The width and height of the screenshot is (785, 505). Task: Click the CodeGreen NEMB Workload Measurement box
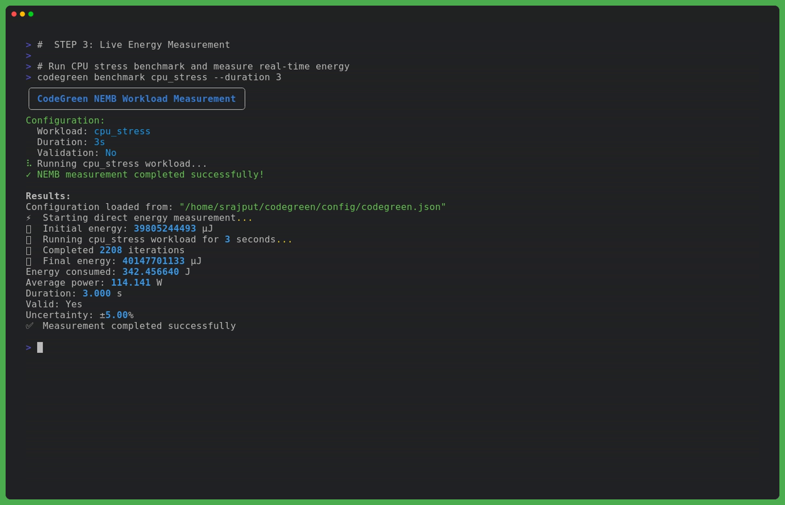[136, 99]
